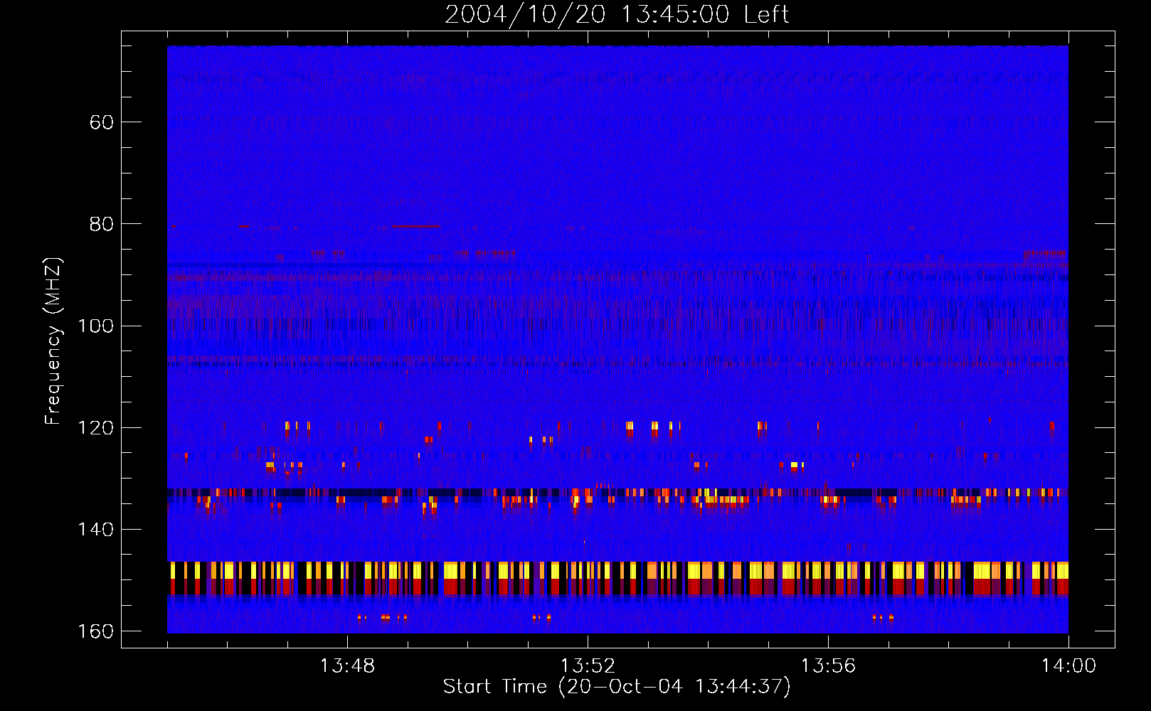Click the 80 frequency tick label

(102, 224)
